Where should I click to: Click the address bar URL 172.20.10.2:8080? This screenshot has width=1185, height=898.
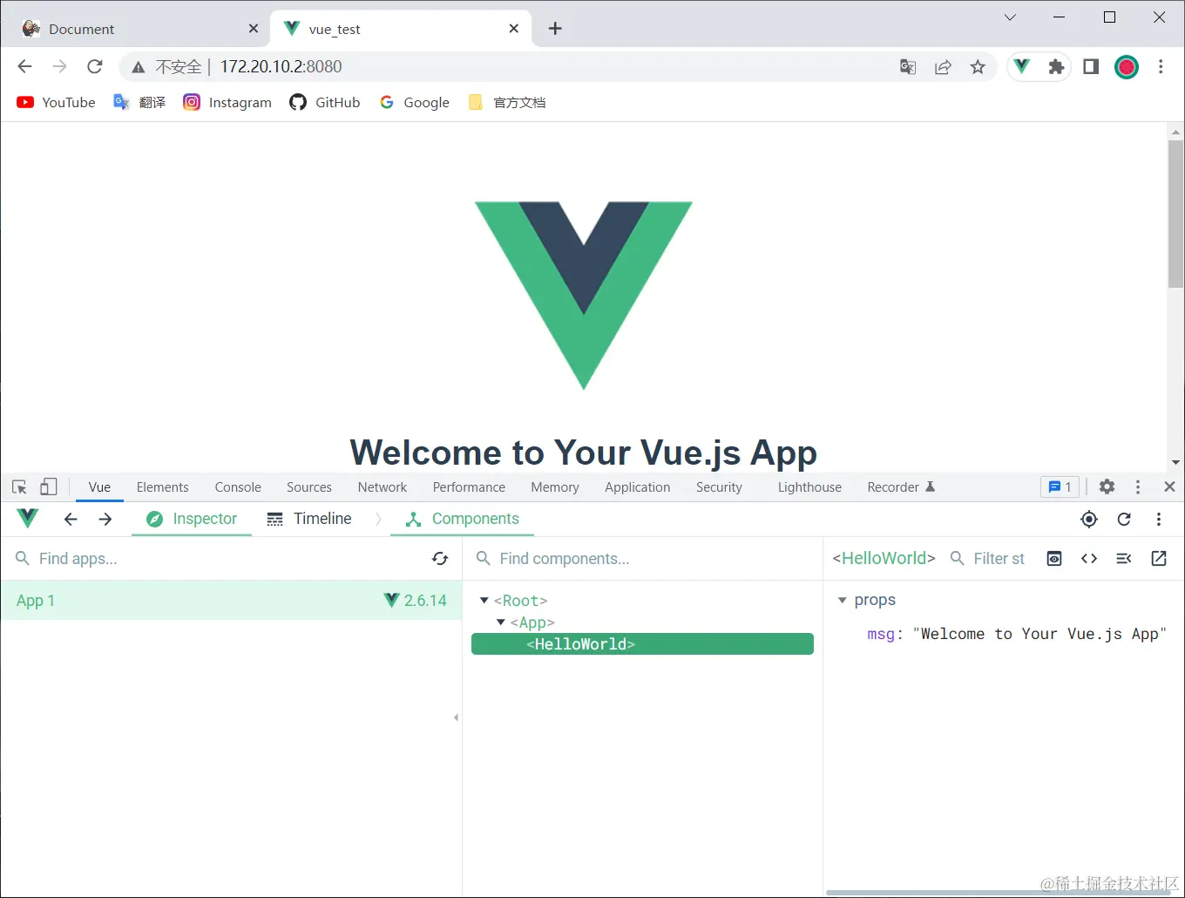tap(281, 66)
